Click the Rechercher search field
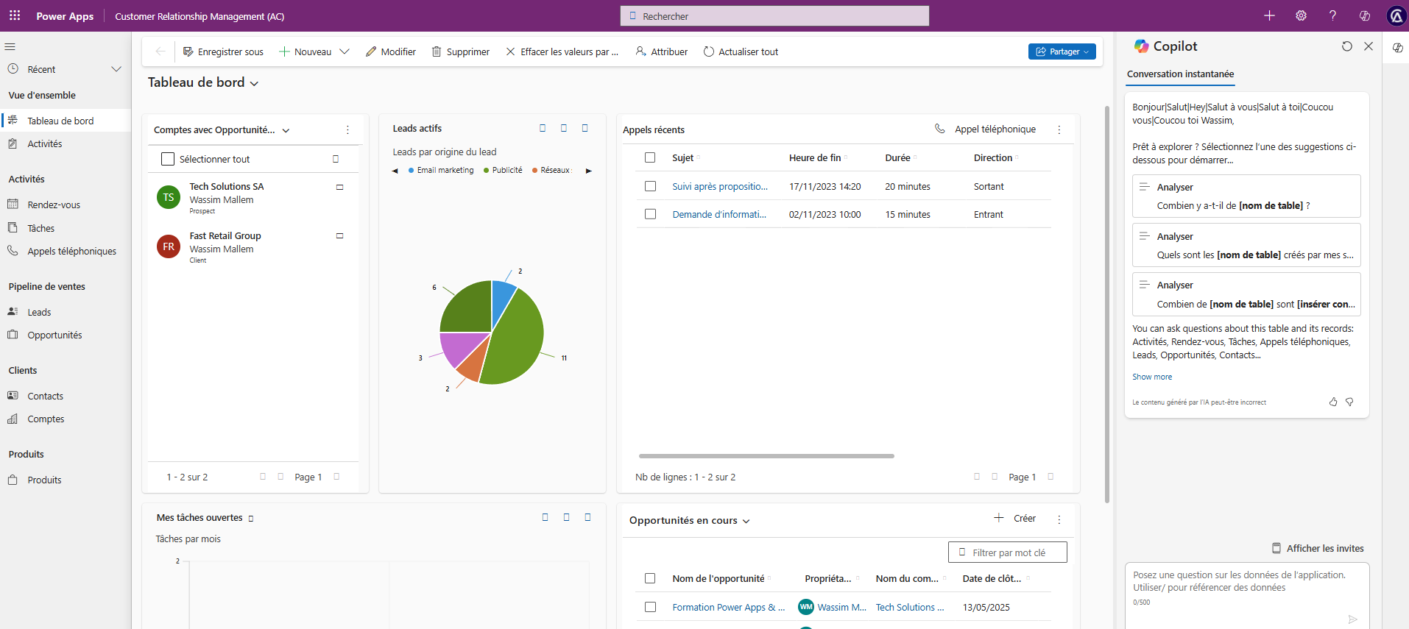Screen dimensions: 1409x629 pos(774,16)
